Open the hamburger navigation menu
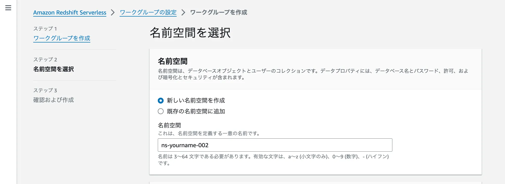Image resolution: width=505 pixels, height=184 pixels. 8,8
